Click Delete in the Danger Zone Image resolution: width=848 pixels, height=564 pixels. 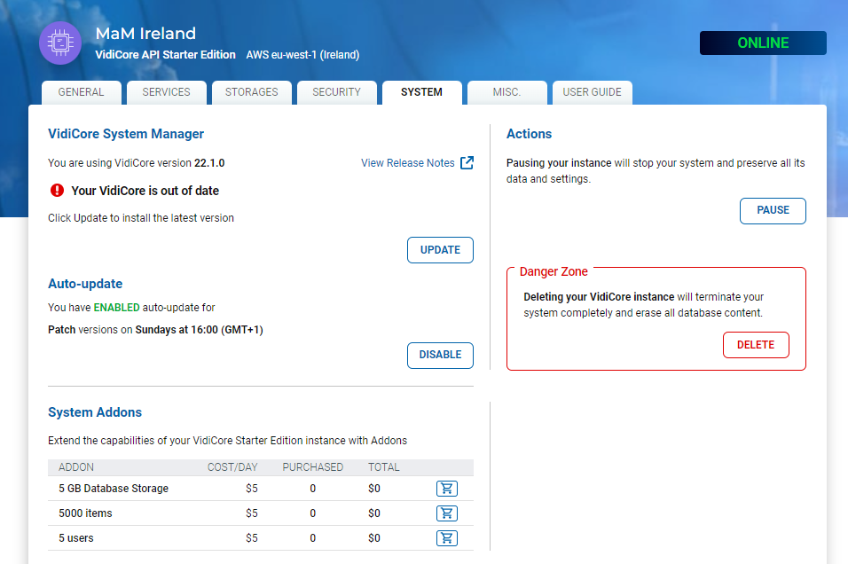(x=756, y=345)
